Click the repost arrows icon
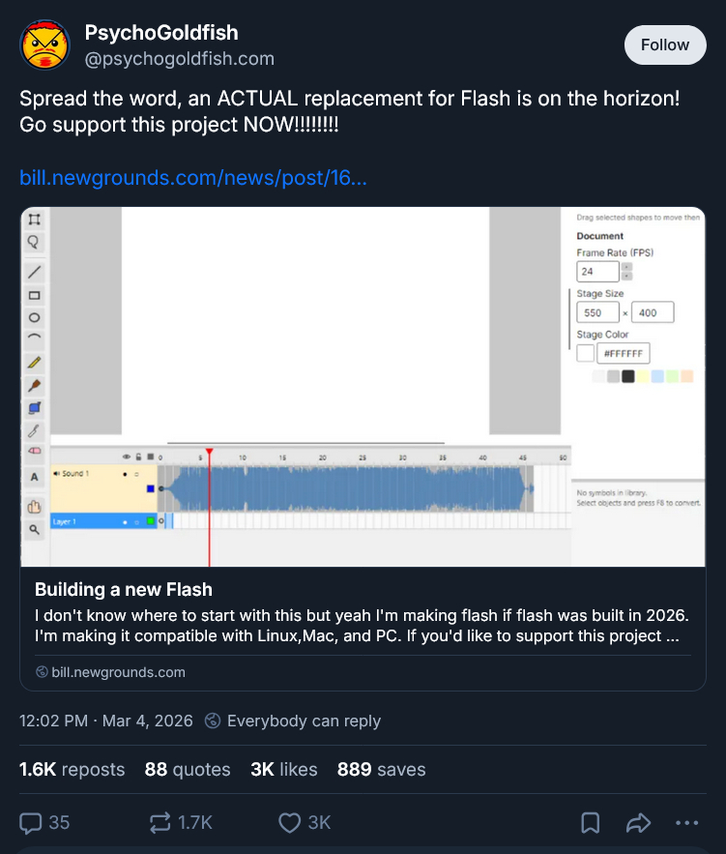 tap(160, 822)
